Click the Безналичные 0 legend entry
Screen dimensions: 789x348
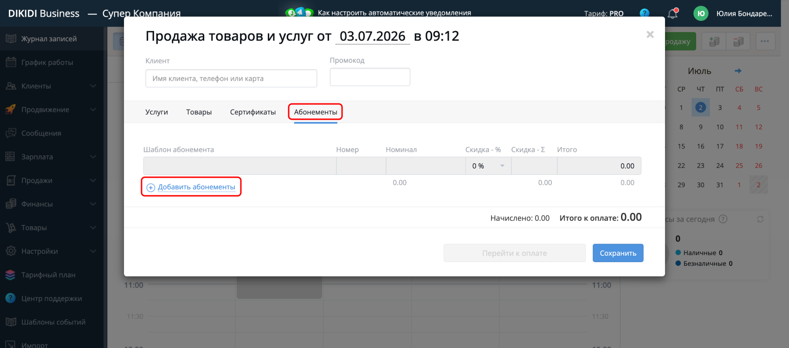704,263
